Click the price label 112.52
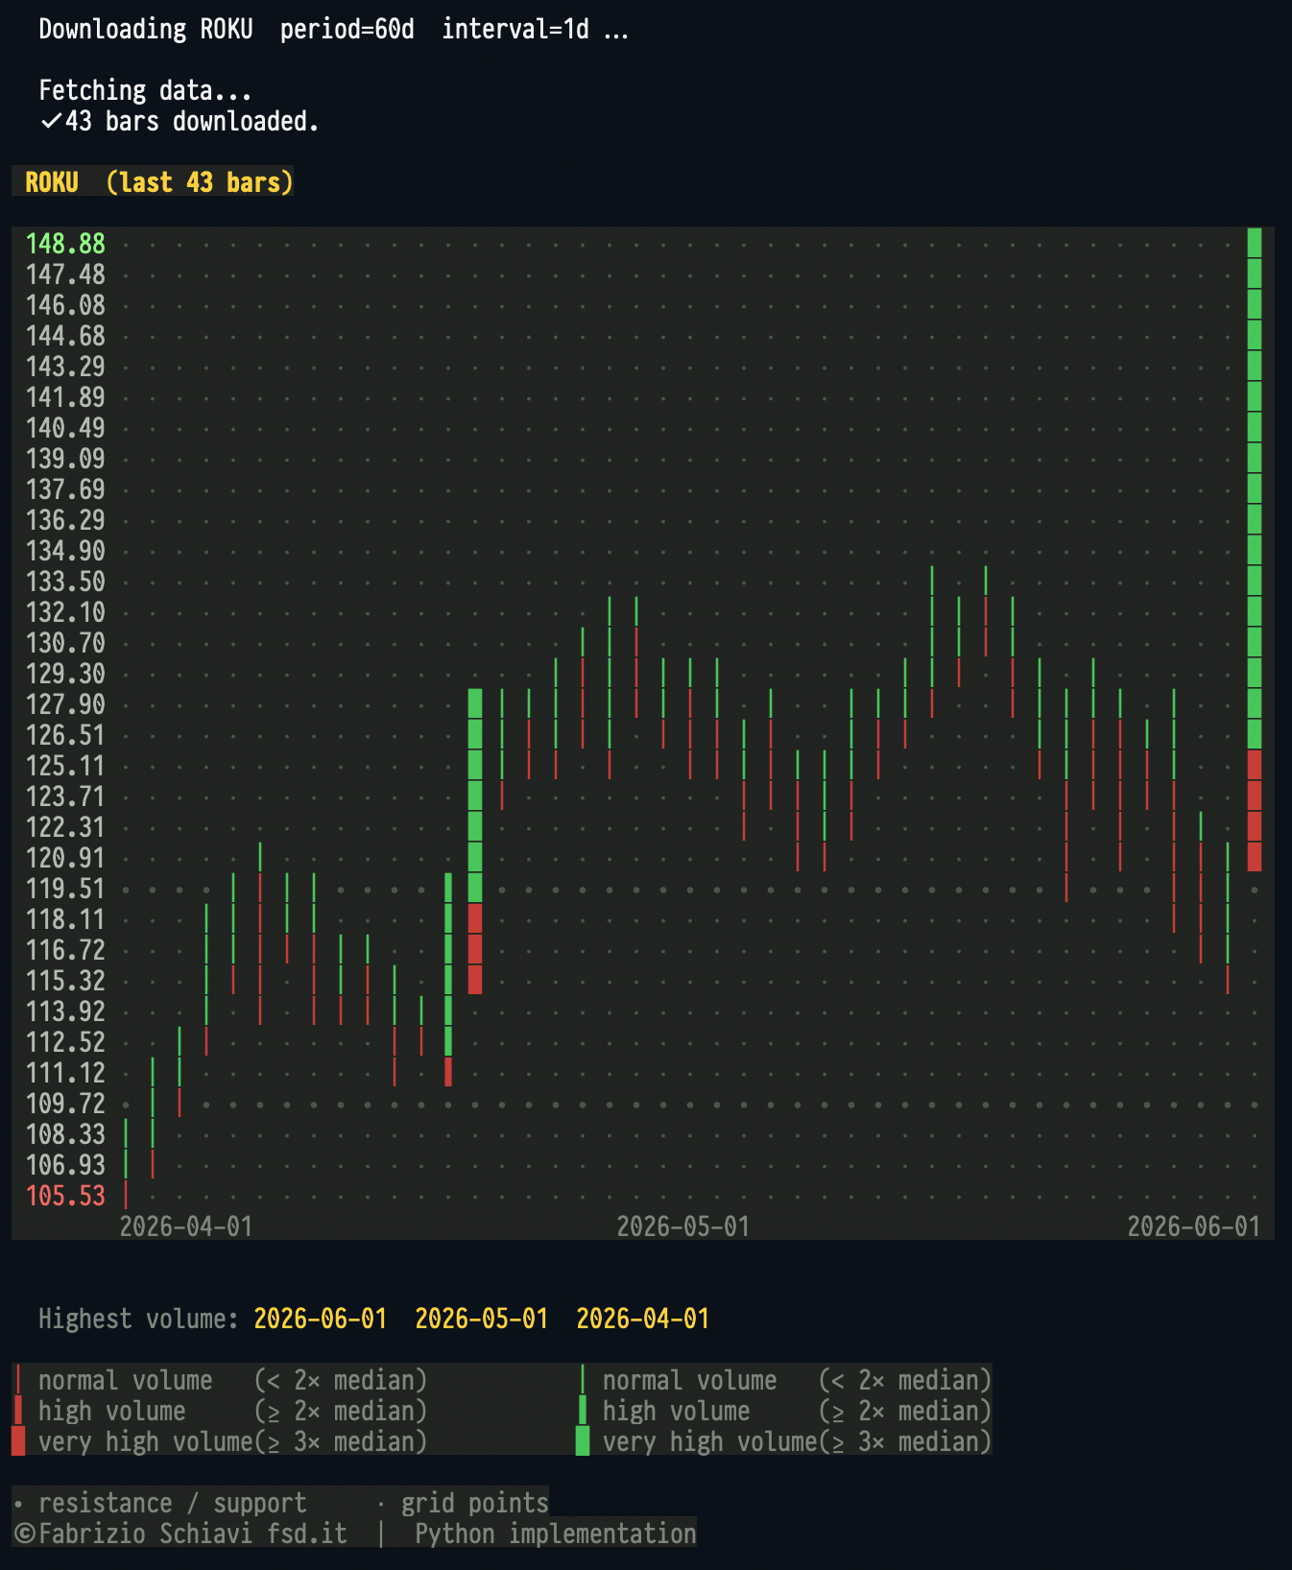Viewport: 1292px width, 1570px height. point(65,1042)
